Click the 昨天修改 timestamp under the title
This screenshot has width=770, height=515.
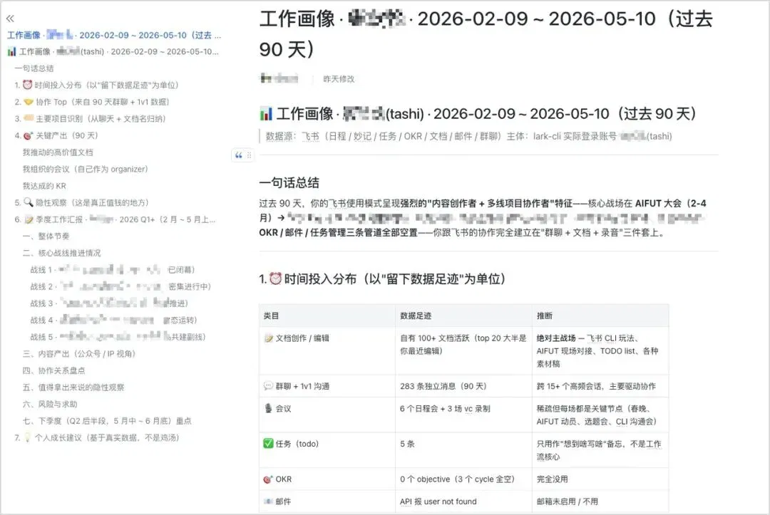coord(339,79)
